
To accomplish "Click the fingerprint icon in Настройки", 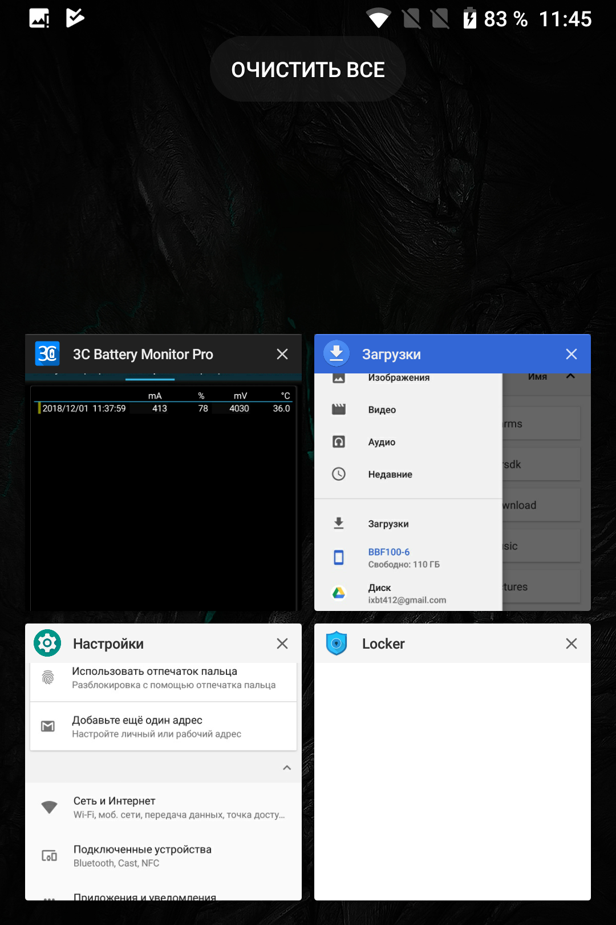I will [x=48, y=678].
